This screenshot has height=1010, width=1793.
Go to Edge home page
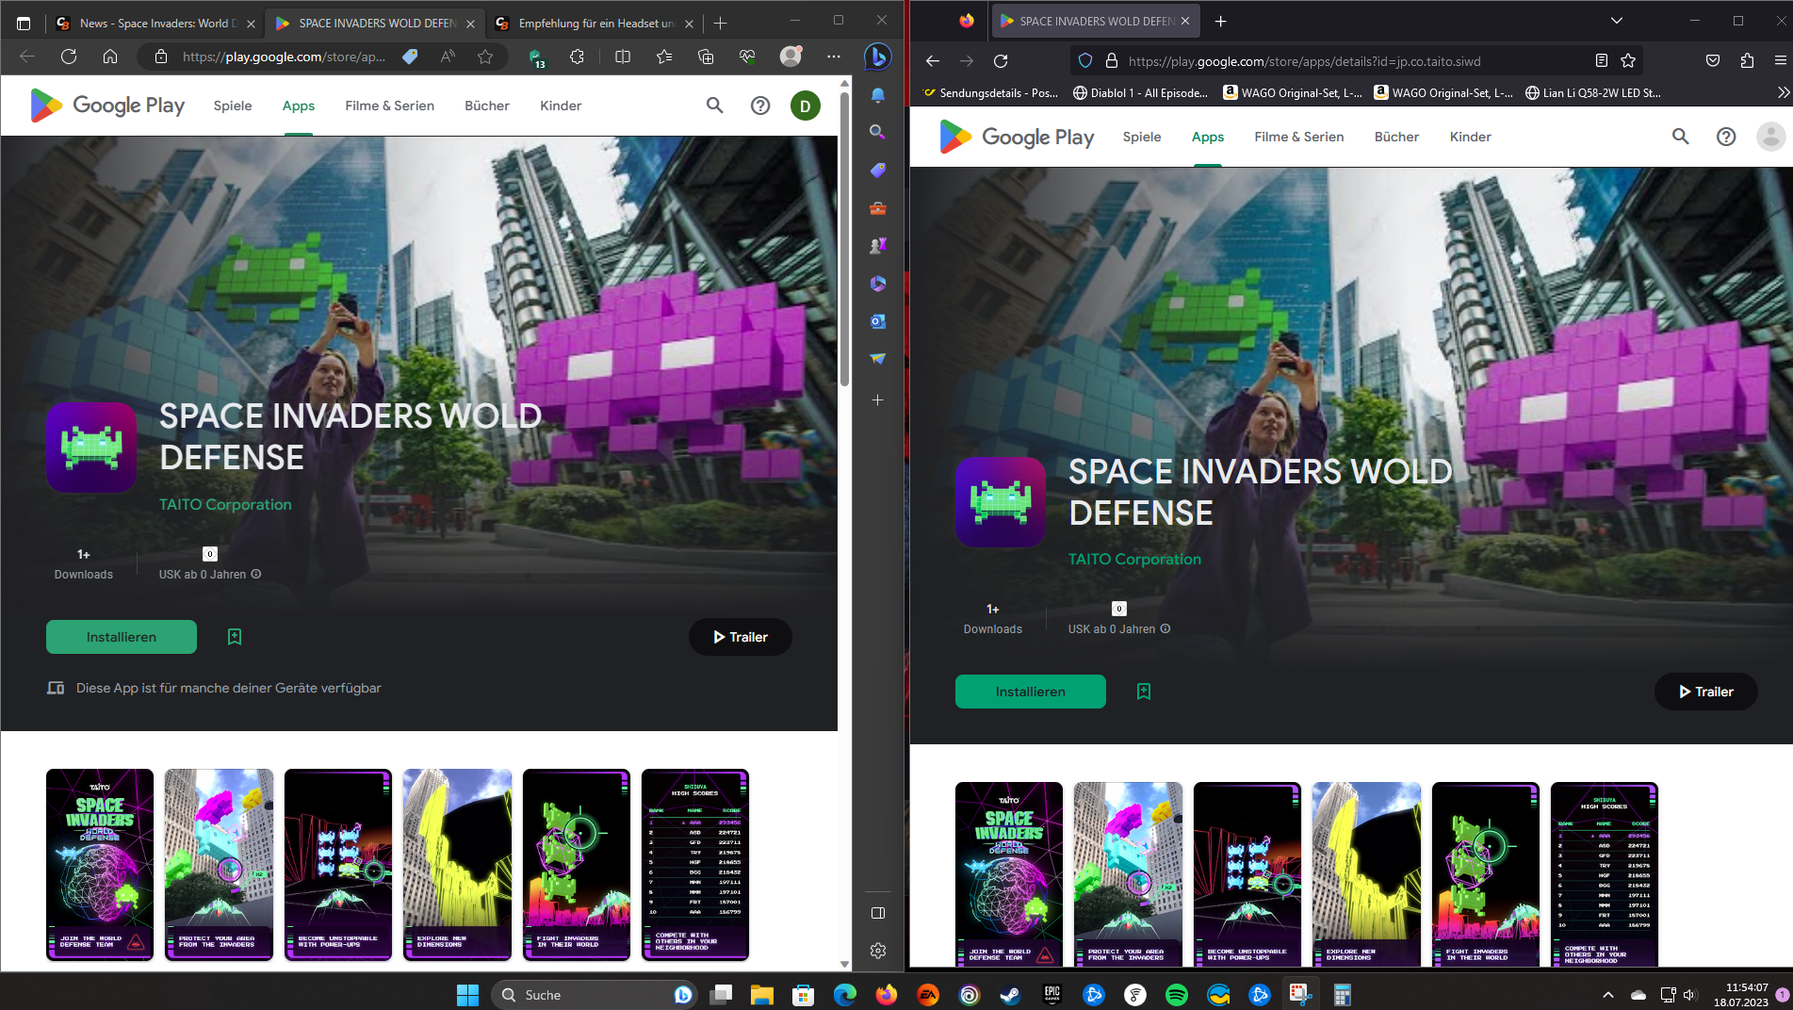(x=110, y=57)
